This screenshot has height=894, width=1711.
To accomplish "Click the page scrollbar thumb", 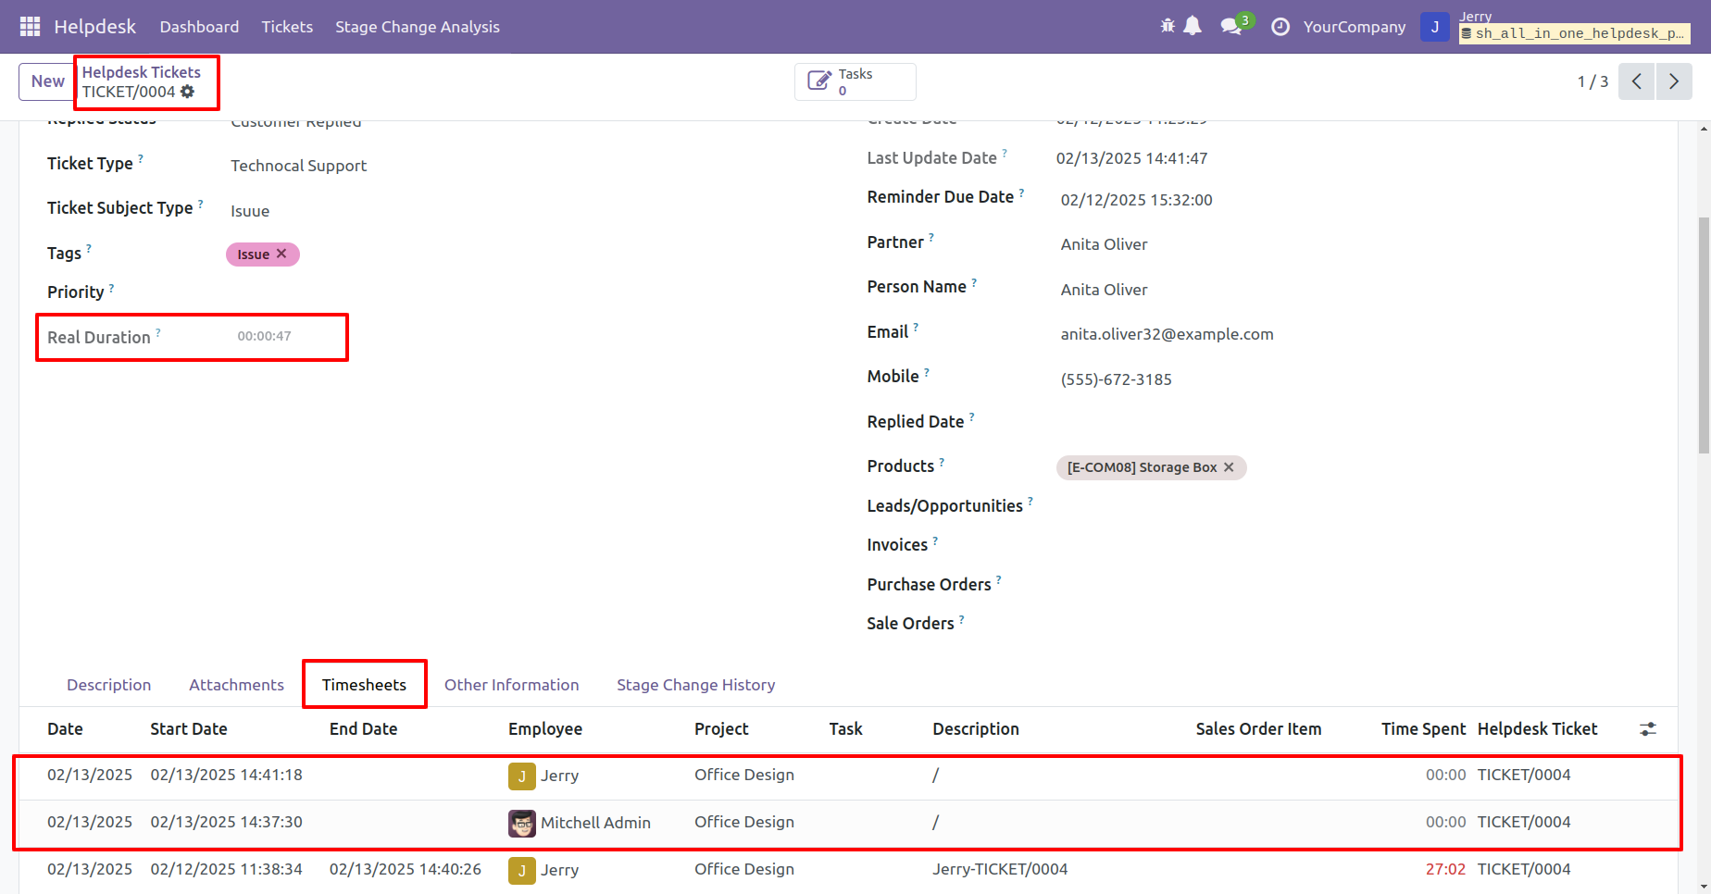I will [1704, 335].
